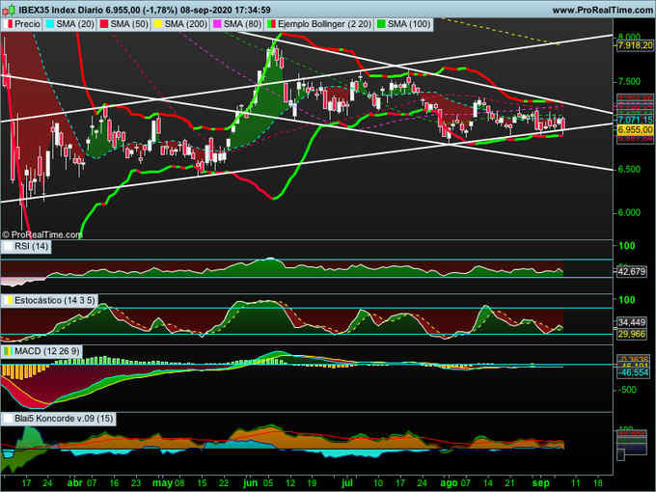The height and width of the screenshot is (492, 656).
Task: Select the MACD (12 26 9) label
Action: (43, 350)
